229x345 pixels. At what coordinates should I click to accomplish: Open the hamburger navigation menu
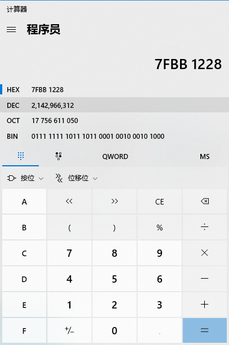coord(11,29)
